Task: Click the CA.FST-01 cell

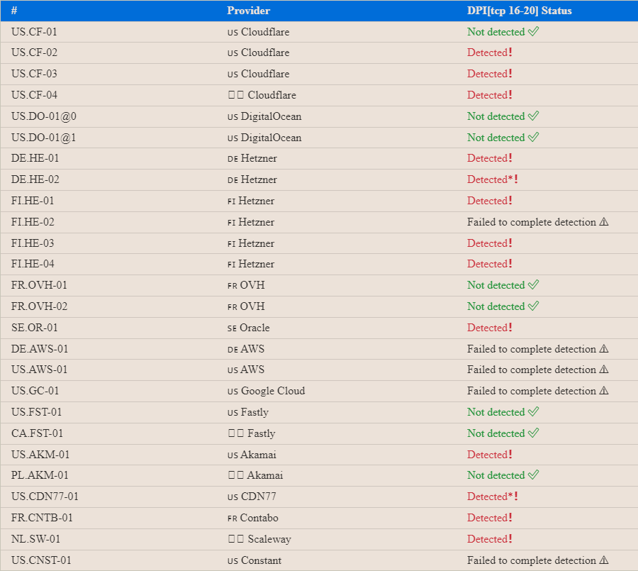Action: point(37,433)
